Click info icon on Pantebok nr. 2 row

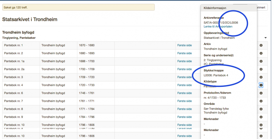(261, 53)
